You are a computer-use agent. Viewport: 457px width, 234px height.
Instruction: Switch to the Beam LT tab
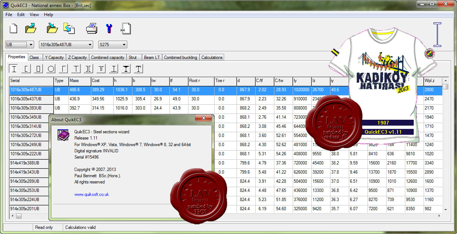[x=152, y=57]
